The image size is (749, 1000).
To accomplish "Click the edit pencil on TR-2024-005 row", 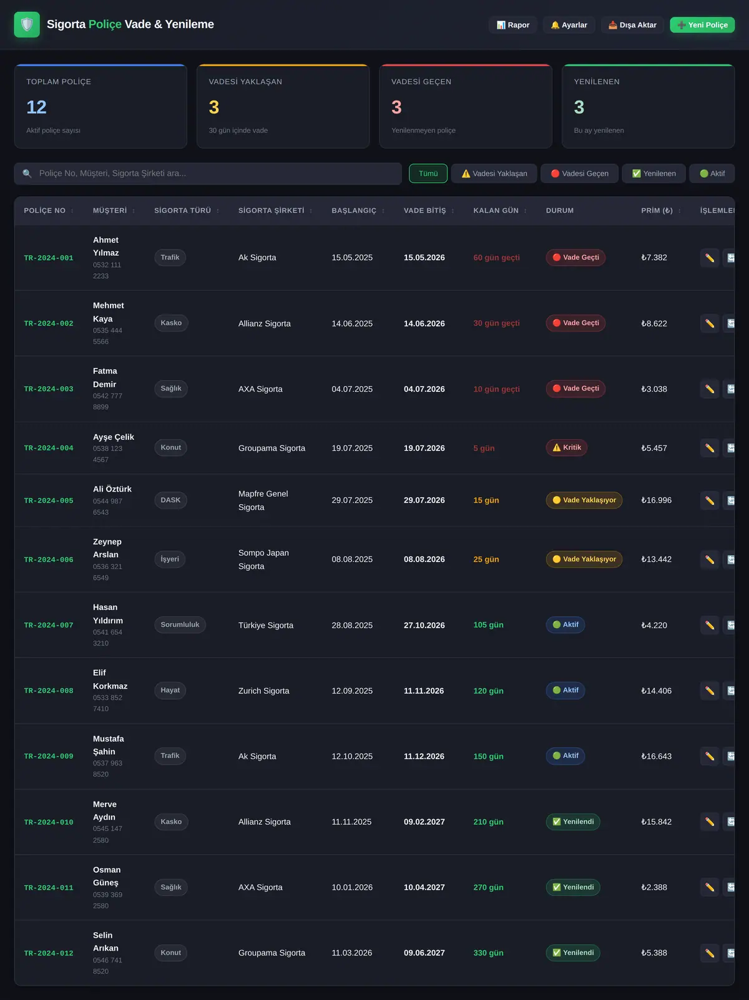I will click(710, 500).
